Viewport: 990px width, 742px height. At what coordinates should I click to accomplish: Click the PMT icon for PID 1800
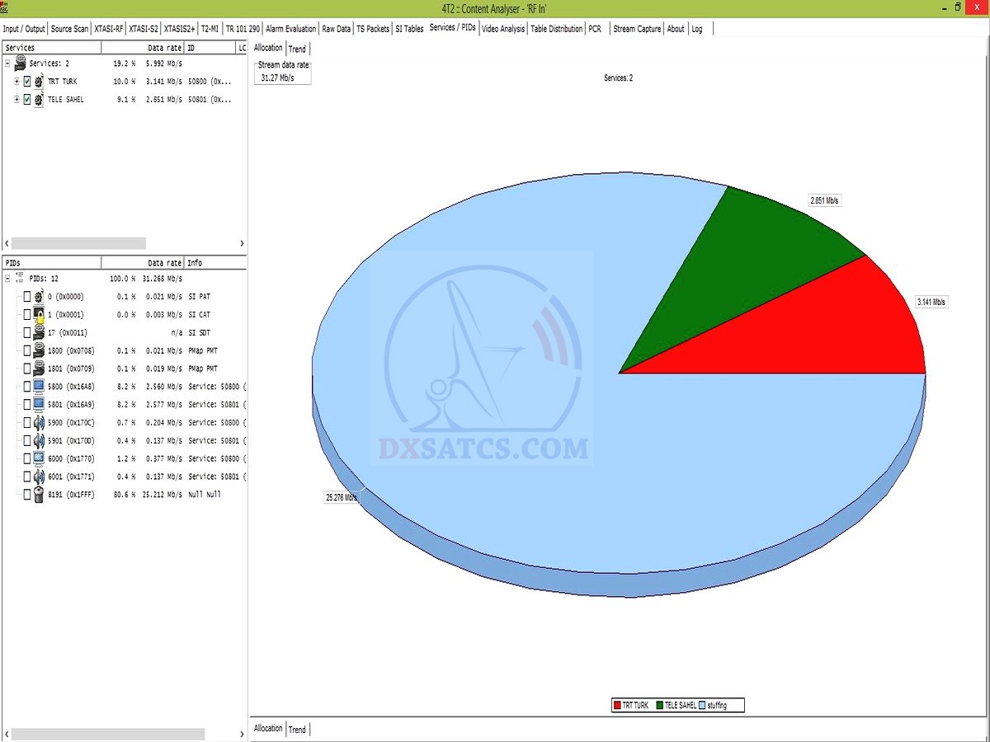point(39,351)
